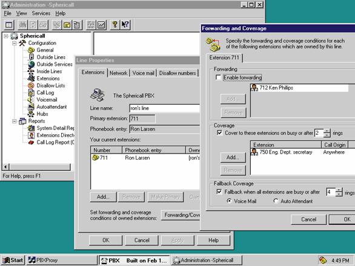Select the Call Log Report icon
355x266 pixels.
(x=31, y=143)
